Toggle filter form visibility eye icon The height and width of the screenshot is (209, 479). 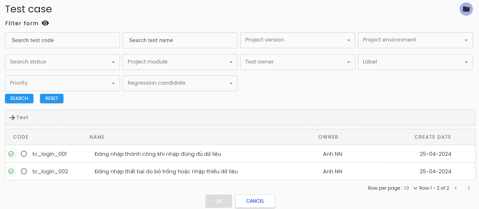[x=45, y=23]
